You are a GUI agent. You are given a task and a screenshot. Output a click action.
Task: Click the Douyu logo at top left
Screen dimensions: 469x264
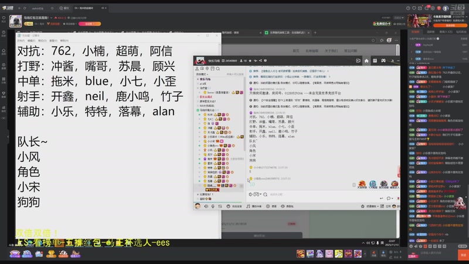(x=8, y=8)
